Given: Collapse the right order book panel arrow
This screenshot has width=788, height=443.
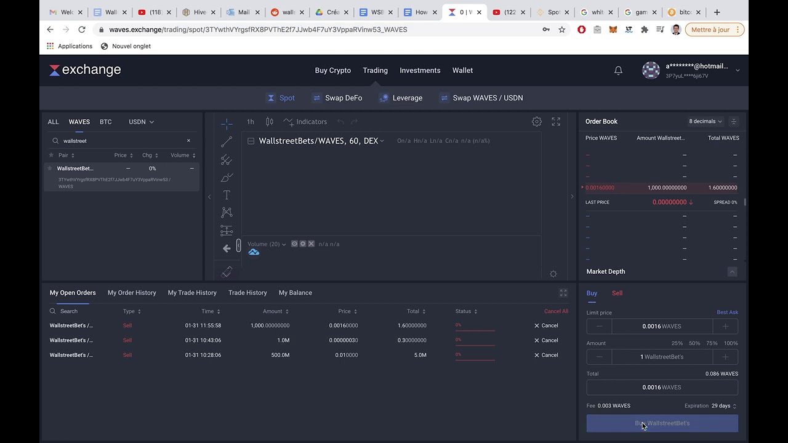Looking at the screenshot, I should click(572, 197).
